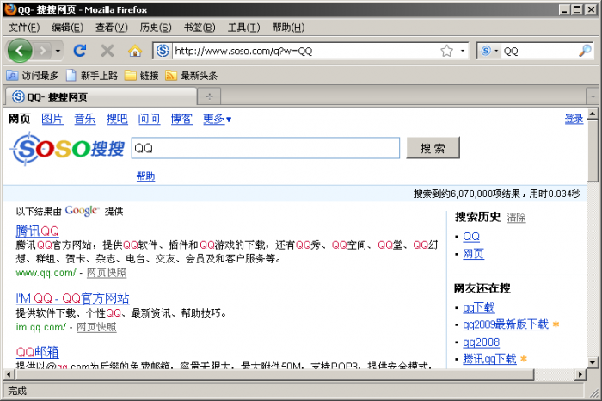Open the back/forward history dropdown arrow

pyautogui.click(x=58, y=51)
